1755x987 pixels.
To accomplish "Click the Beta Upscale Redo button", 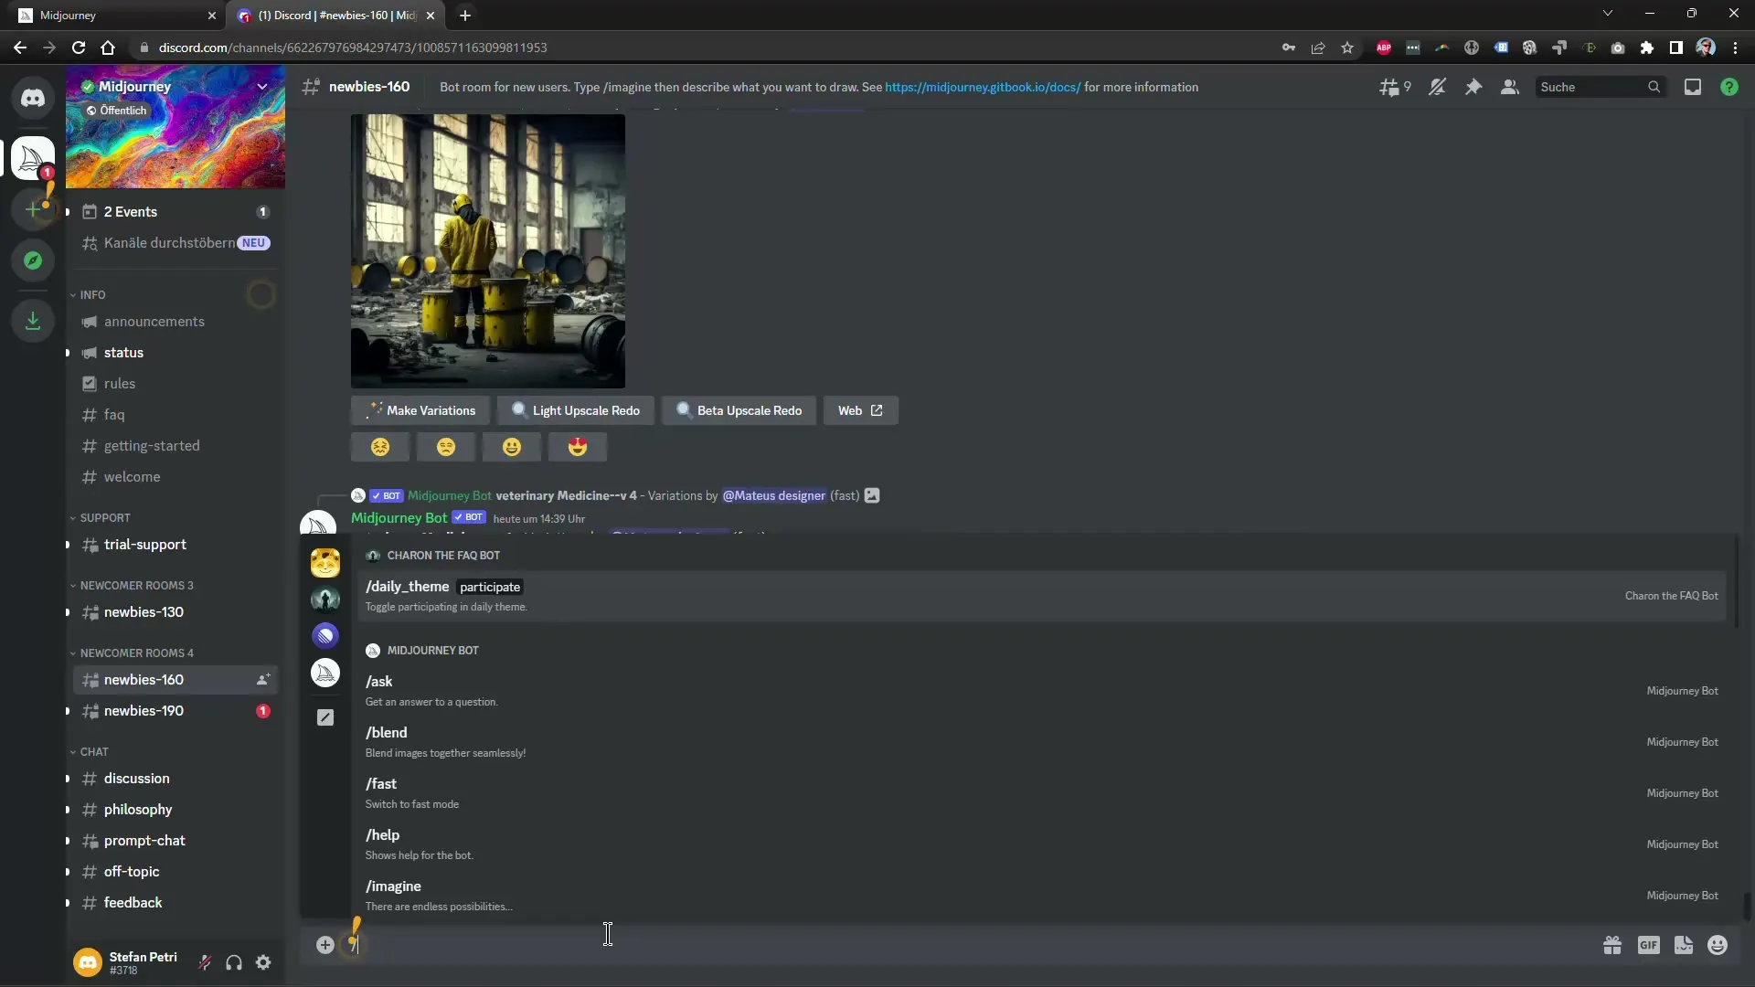I will 739,409.
